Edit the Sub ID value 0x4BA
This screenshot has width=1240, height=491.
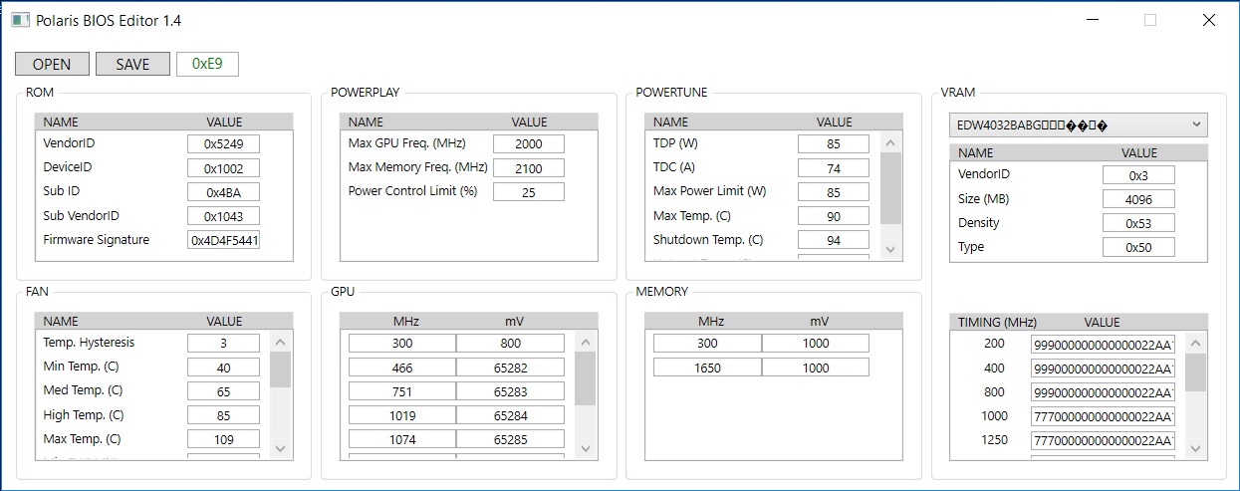pos(223,192)
